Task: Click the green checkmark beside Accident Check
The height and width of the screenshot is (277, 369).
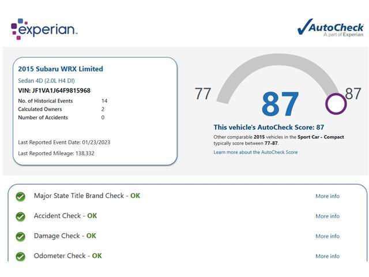Action: pyautogui.click(x=21, y=216)
